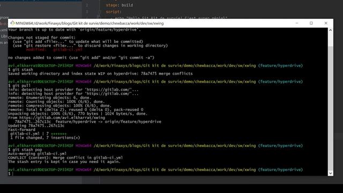This screenshot has width=343, height=193.
Task: Close the MINGW64 terminal window
Action: coord(326,23)
